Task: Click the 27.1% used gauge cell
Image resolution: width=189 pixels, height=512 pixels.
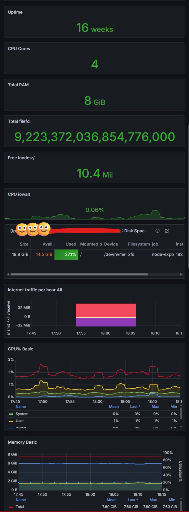Action: (x=66, y=255)
